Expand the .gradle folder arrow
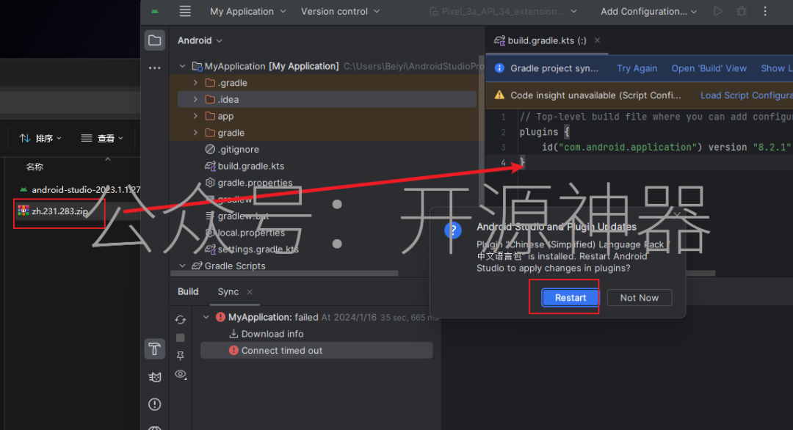 click(x=196, y=83)
